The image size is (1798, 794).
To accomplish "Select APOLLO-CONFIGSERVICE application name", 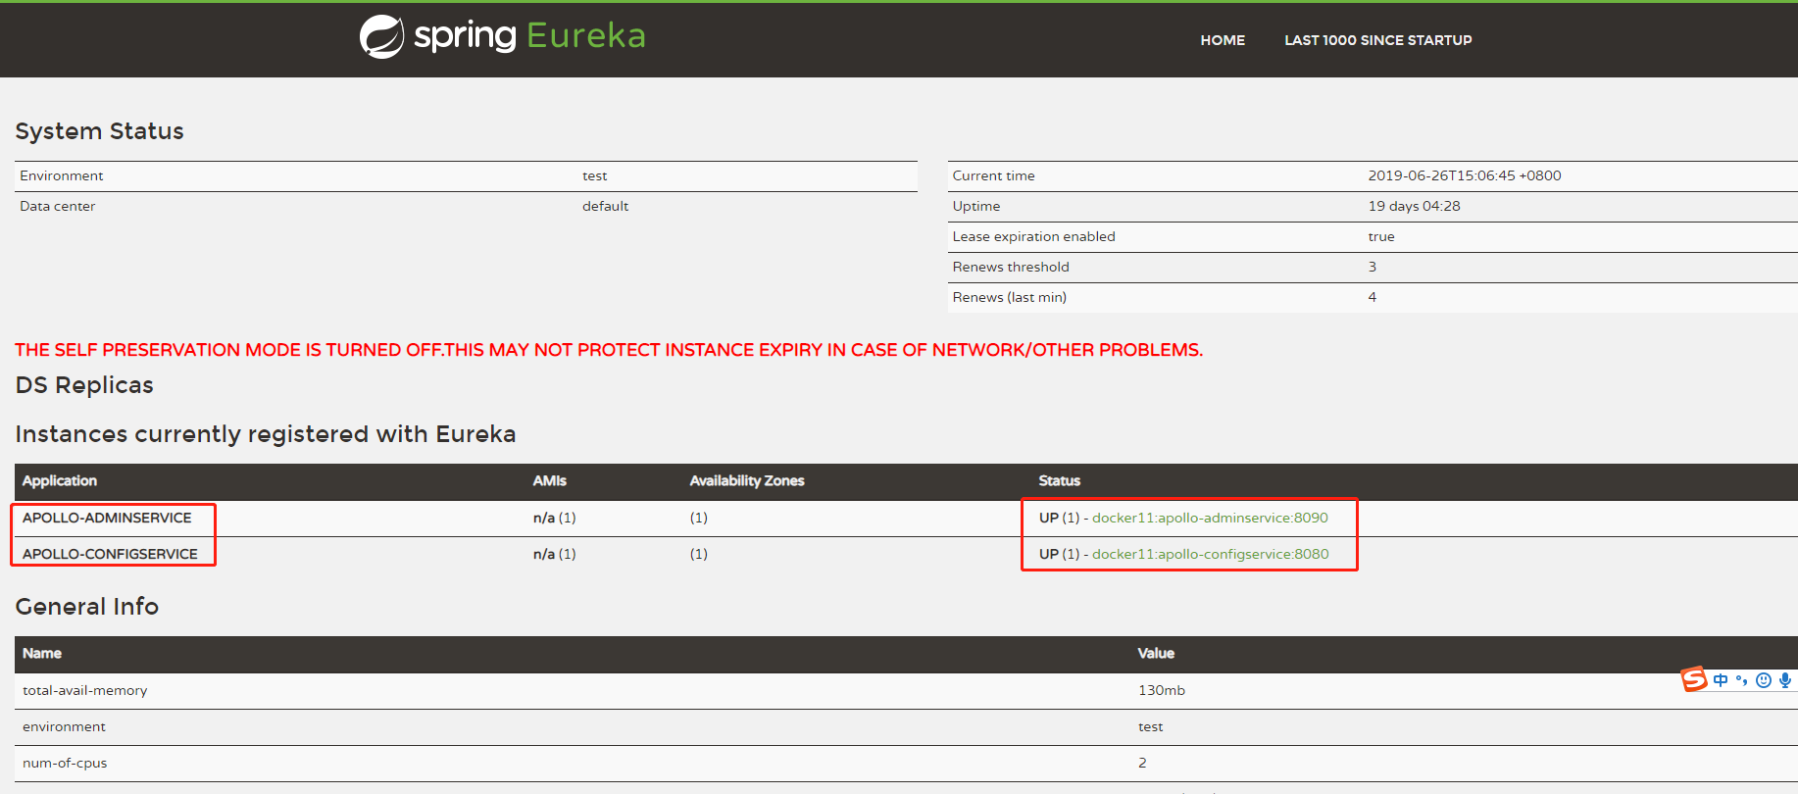I will tap(110, 554).
